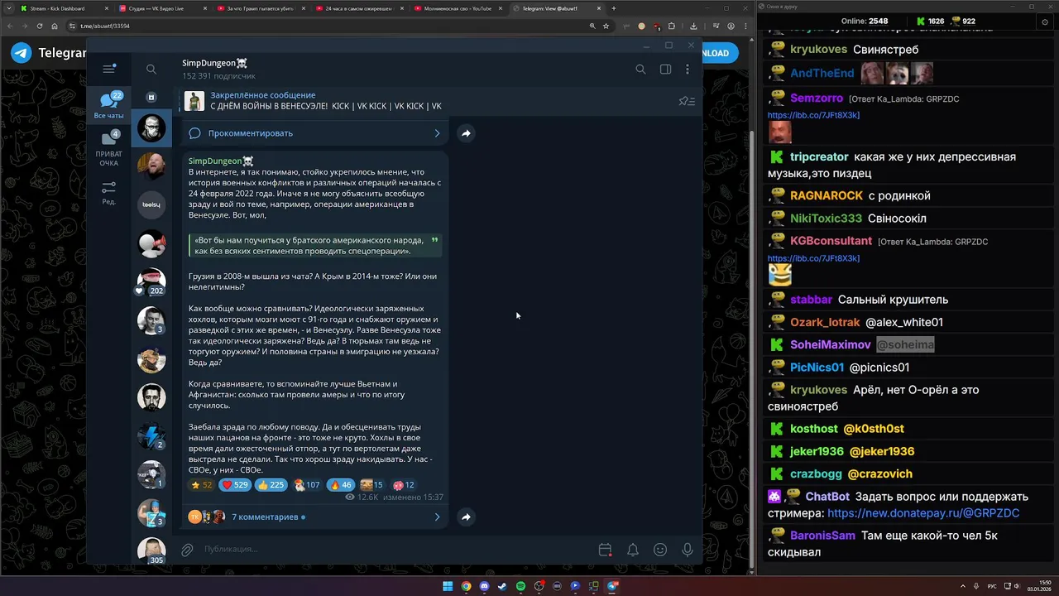The width and height of the screenshot is (1059, 596).
Task: Open Spotify from the taskbar
Action: pos(520,586)
